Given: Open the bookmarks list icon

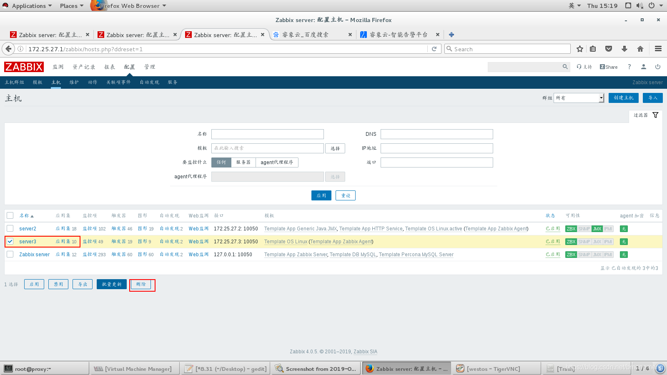Looking at the screenshot, I should pyautogui.click(x=593, y=49).
